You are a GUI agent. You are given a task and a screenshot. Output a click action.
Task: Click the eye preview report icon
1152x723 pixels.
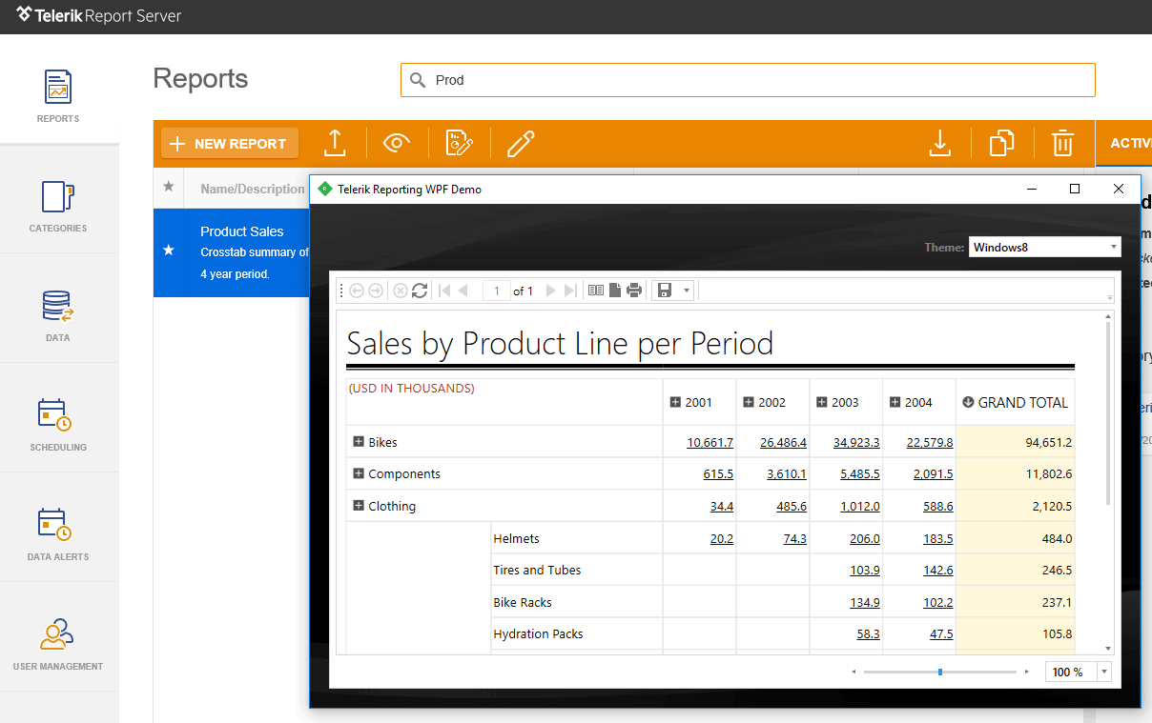397,143
